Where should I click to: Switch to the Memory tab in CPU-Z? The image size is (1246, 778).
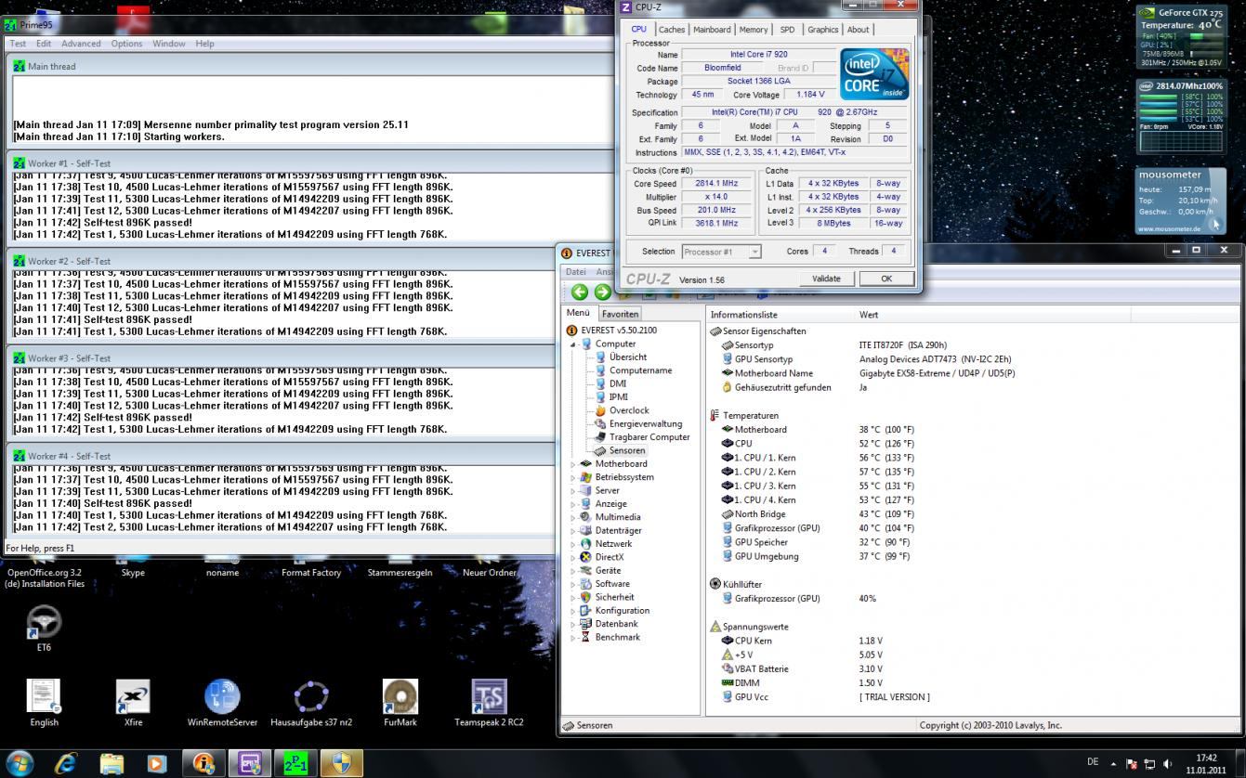754,30
